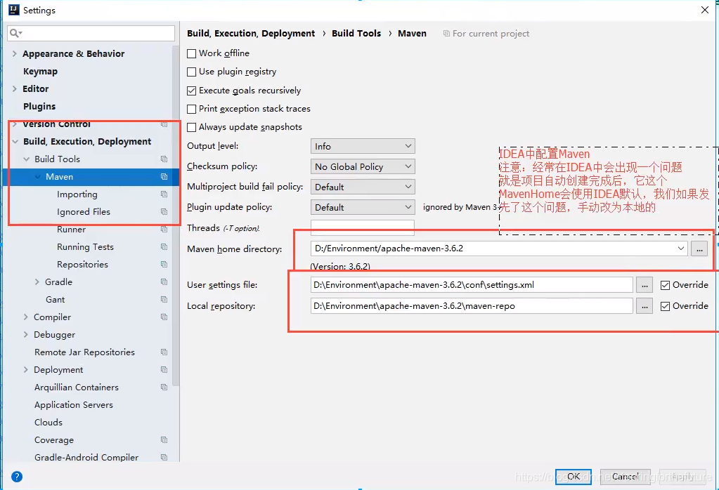Image resolution: width=719 pixels, height=490 pixels.
Task: Open the Checksum policy dropdown
Action: 363,166
